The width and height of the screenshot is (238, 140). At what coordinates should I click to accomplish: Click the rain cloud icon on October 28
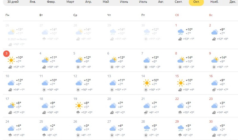[147, 128]
